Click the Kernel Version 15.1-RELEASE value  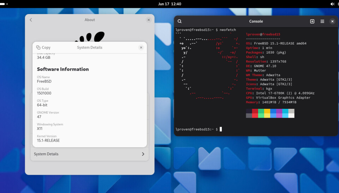pyautogui.click(x=48, y=141)
